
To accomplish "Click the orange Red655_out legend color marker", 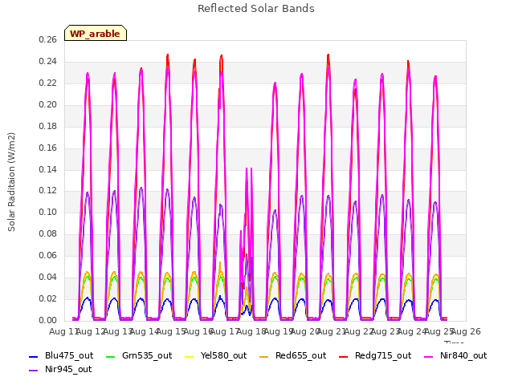I will pos(263,356).
